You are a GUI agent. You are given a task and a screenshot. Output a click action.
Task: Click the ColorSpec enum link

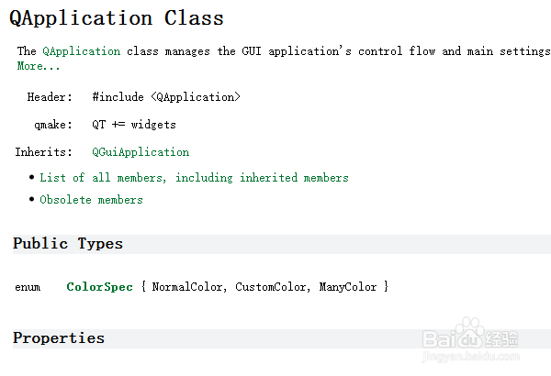[x=99, y=287]
